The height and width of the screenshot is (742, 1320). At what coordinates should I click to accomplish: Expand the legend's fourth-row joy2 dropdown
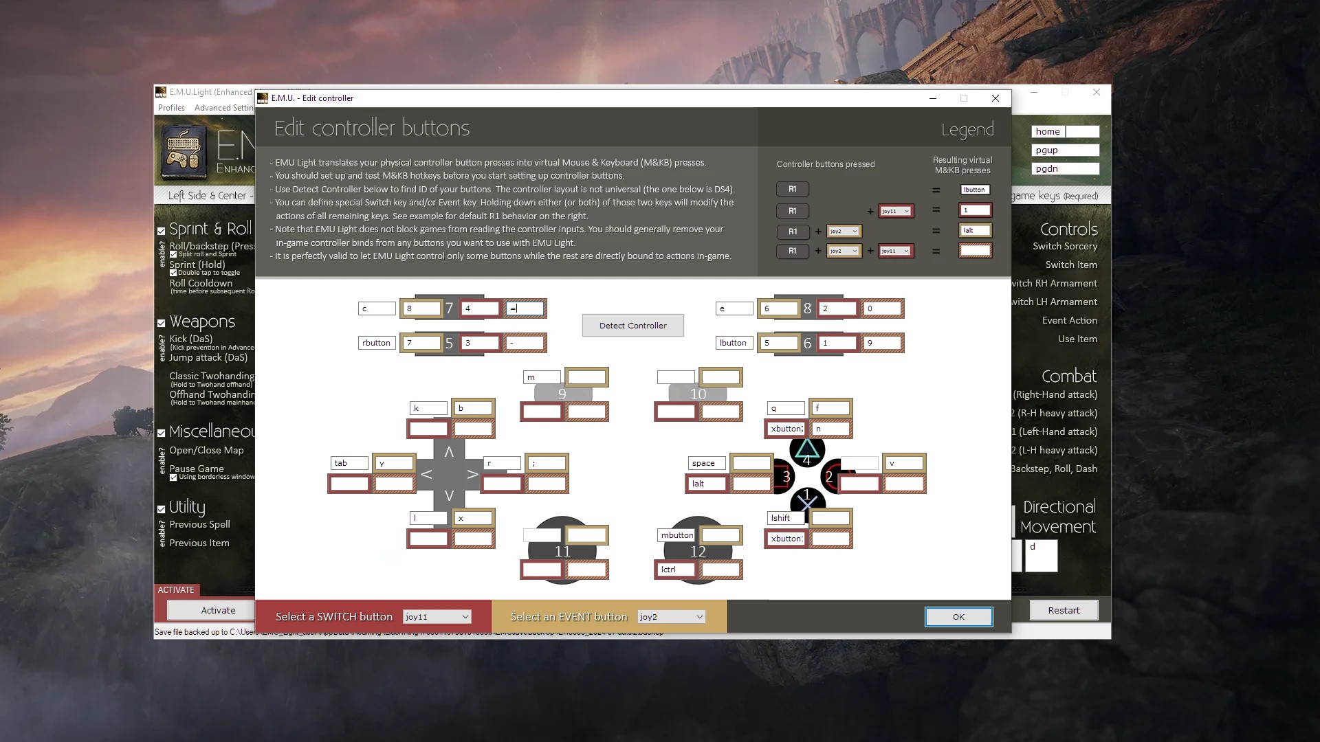pyautogui.click(x=844, y=251)
